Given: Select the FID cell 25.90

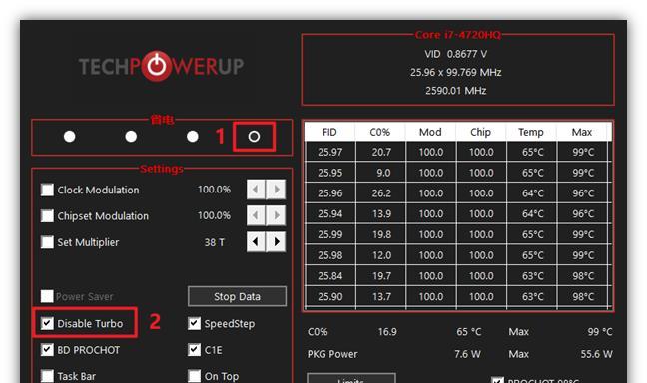Looking at the screenshot, I should (x=330, y=296).
